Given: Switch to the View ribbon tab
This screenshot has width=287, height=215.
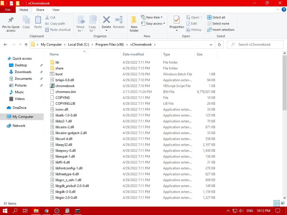Looking at the screenshot, I should (x=56, y=10).
